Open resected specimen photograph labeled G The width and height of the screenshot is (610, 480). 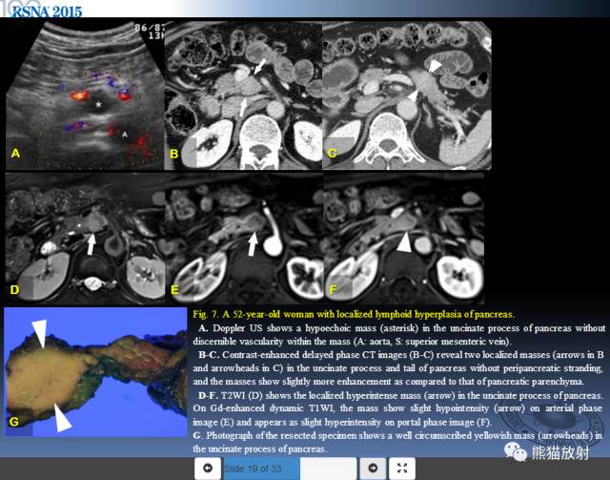point(95,371)
